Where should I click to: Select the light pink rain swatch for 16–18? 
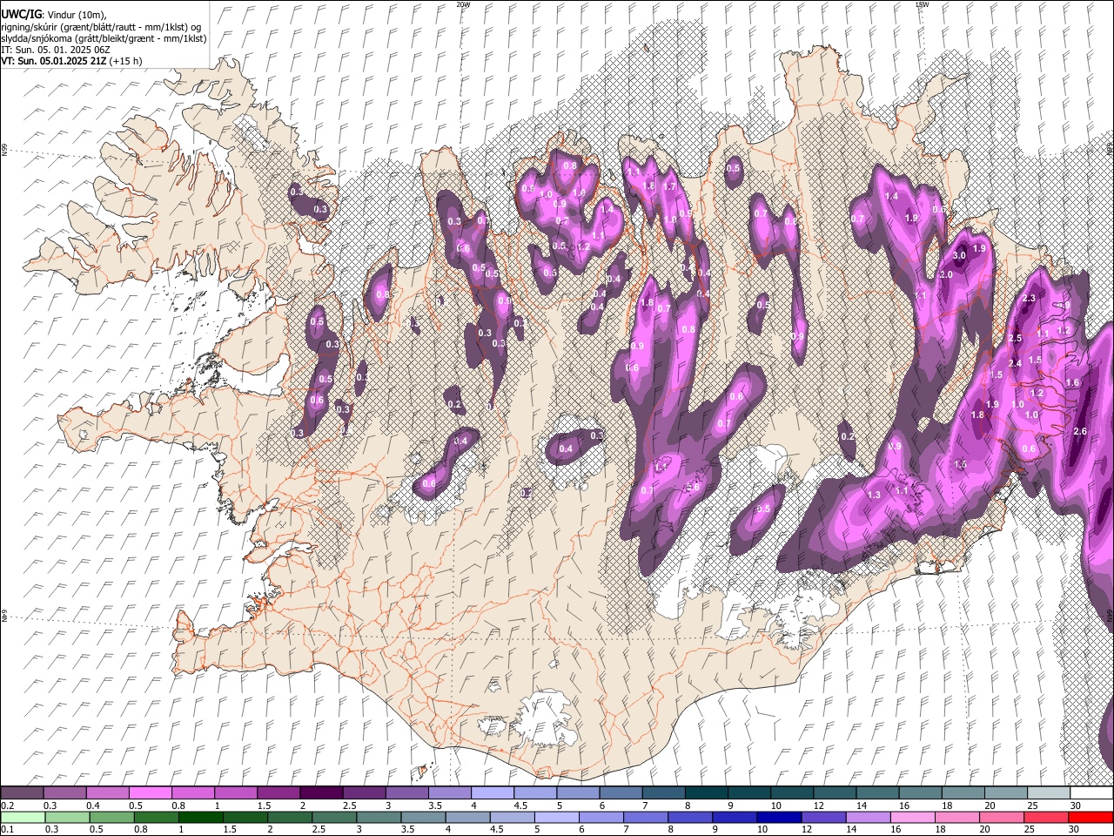[x=912, y=818]
